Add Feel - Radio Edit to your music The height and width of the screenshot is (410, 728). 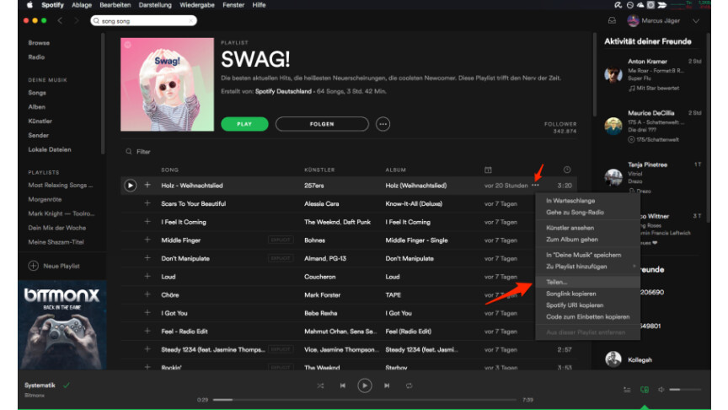tap(147, 331)
